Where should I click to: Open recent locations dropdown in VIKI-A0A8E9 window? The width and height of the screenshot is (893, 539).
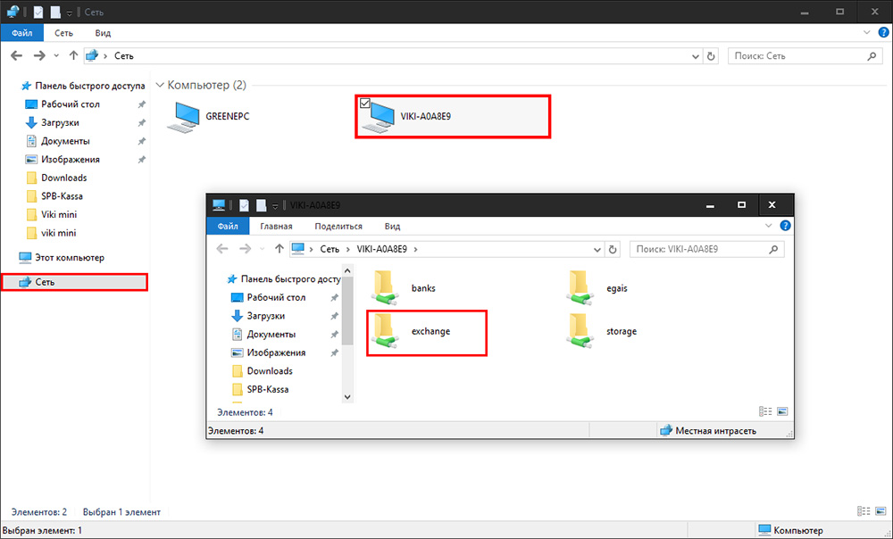(262, 249)
